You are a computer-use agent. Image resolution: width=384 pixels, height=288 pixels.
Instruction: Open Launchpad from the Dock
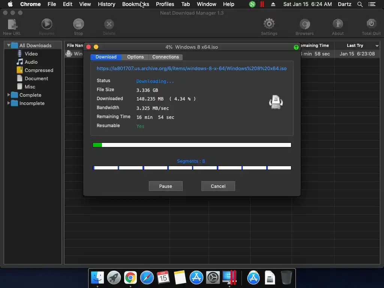click(114, 278)
